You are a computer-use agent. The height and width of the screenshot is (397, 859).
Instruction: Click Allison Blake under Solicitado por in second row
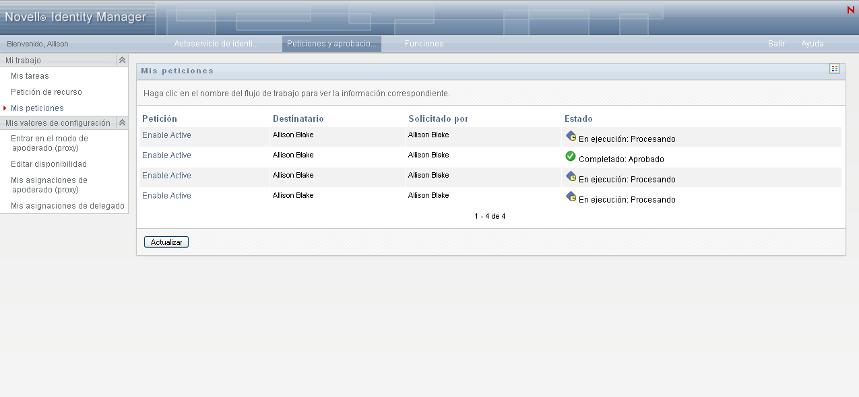click(x=428, y=155)
